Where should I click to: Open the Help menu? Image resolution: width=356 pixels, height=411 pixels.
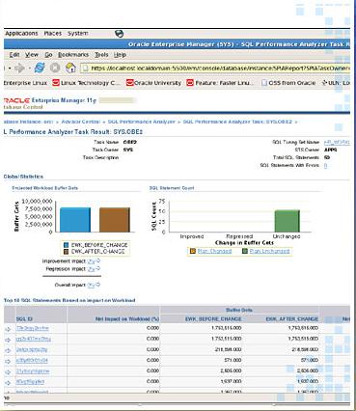[120, 55]
